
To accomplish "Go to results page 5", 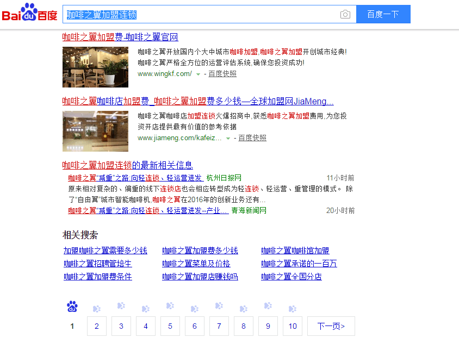I will (x=170, y=326).
